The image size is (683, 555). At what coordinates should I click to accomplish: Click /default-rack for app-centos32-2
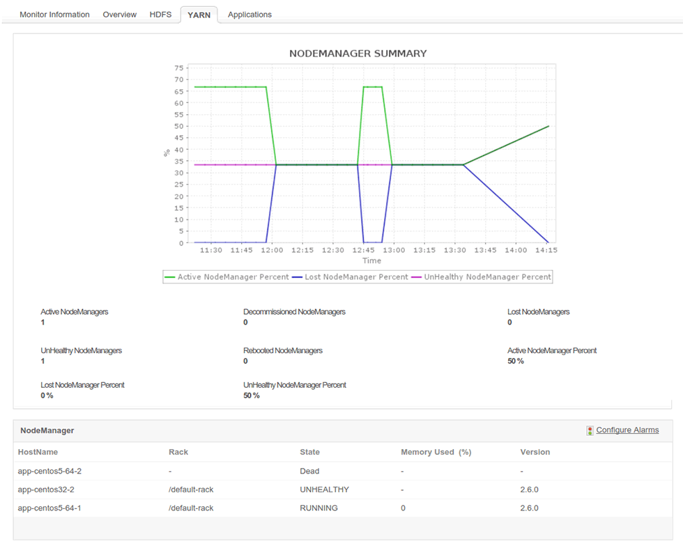(191, 490)
